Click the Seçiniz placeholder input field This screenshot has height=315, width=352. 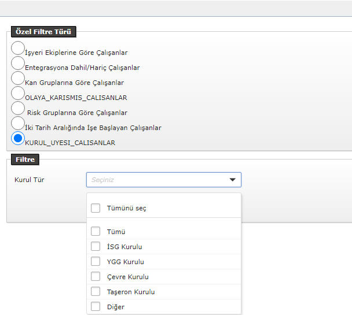click(x=156, y=180)
